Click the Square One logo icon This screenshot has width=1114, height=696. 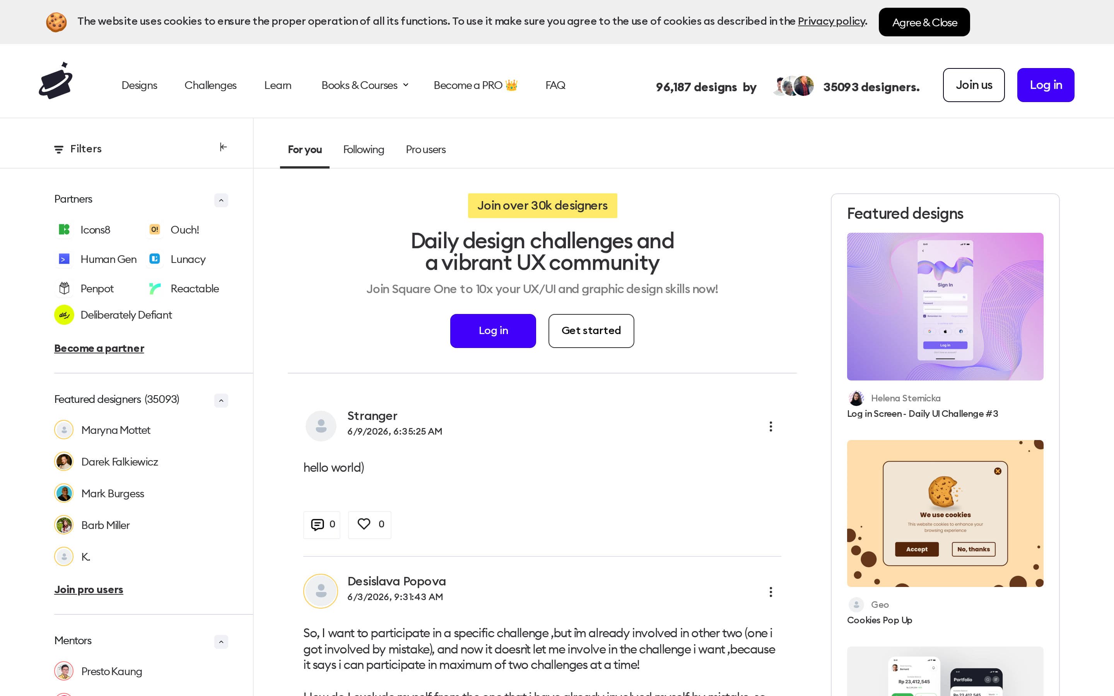click(56, 81)
